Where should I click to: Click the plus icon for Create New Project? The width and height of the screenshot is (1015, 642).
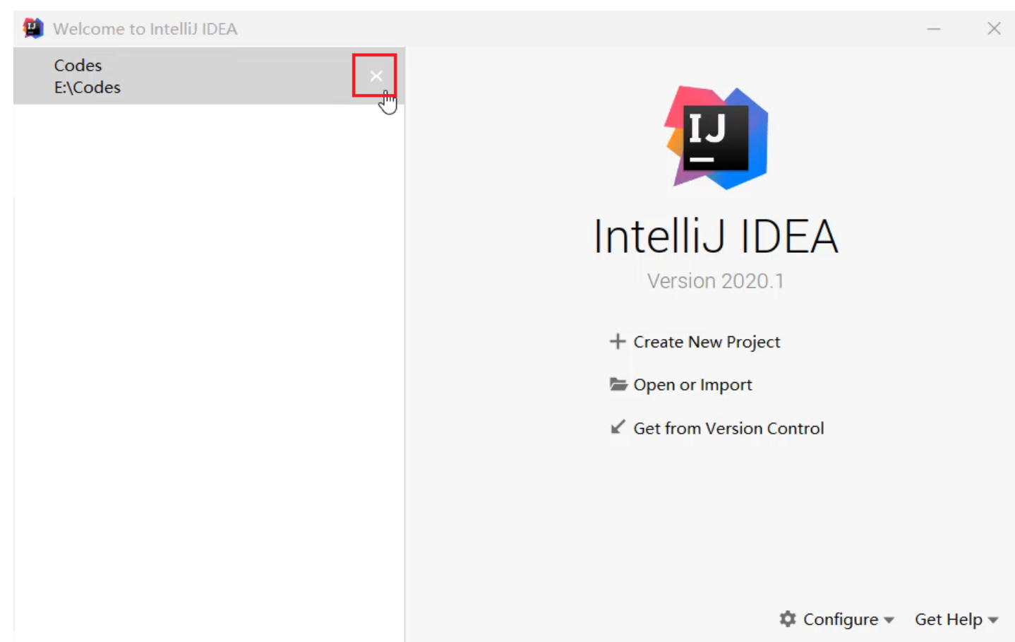click(618, 342)
